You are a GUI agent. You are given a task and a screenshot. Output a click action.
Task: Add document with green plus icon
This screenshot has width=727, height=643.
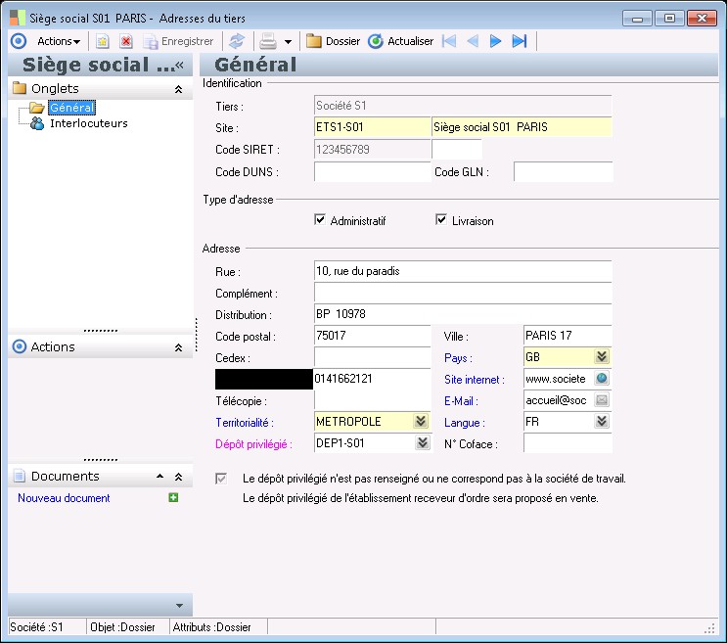[x=173, y=498]
